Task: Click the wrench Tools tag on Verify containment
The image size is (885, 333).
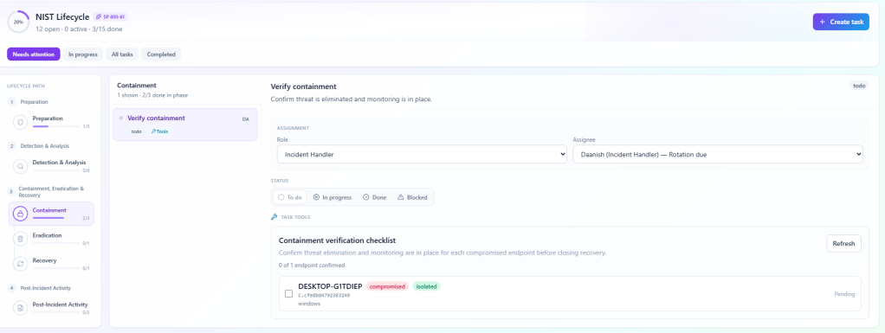Action: (x=159, y=131)
